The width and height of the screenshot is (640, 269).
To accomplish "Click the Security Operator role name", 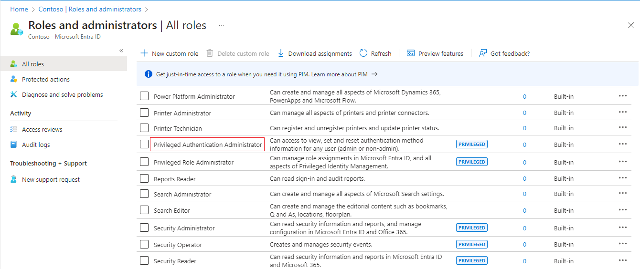I will [x=178, y=245].
